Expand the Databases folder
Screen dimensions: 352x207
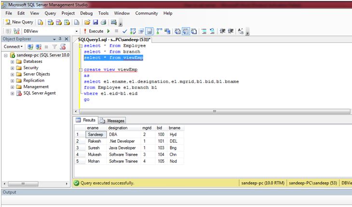[x=13, y=61]
